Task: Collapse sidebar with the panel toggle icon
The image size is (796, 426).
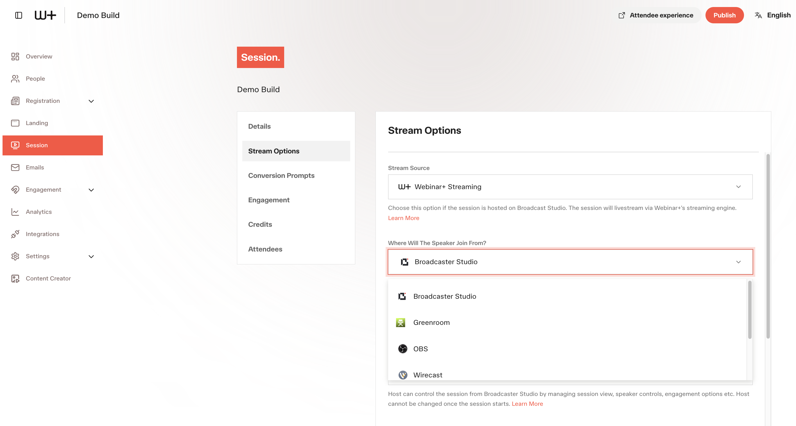Action: pyautogui.click(x=19, y=15)
